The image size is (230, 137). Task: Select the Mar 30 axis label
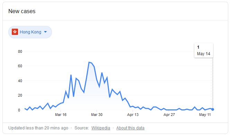pos(97,115)
